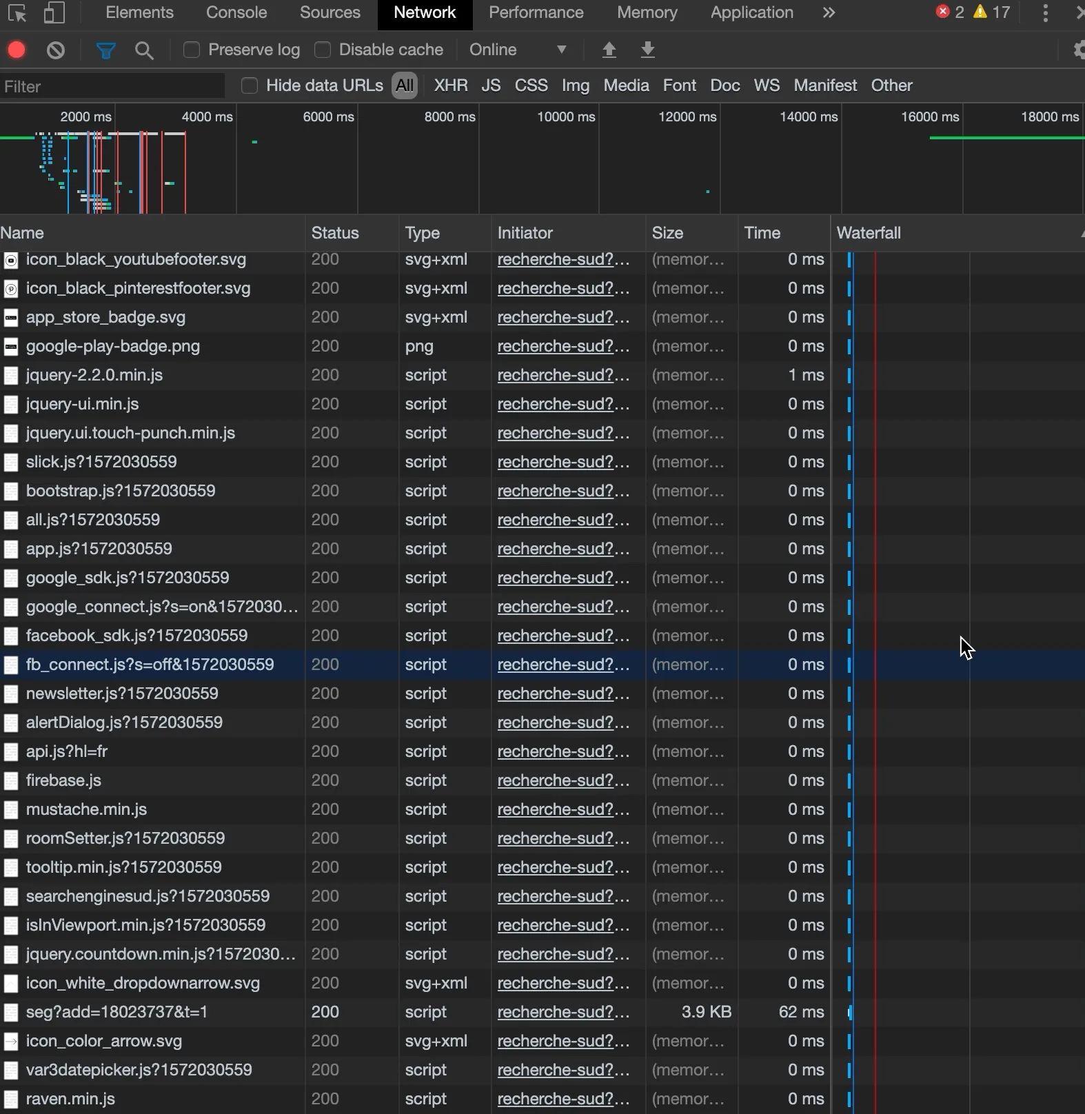The height and width of the screenshot is (1114, 1085).
Task: Open initiator link for jquery-2.2.0.min.js
Action: (563, 375)
